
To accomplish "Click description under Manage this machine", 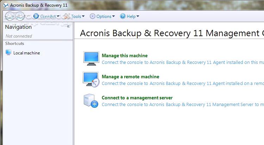I will coord(183,62).
